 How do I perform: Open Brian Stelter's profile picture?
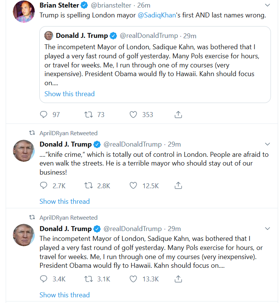click(24, 11)
